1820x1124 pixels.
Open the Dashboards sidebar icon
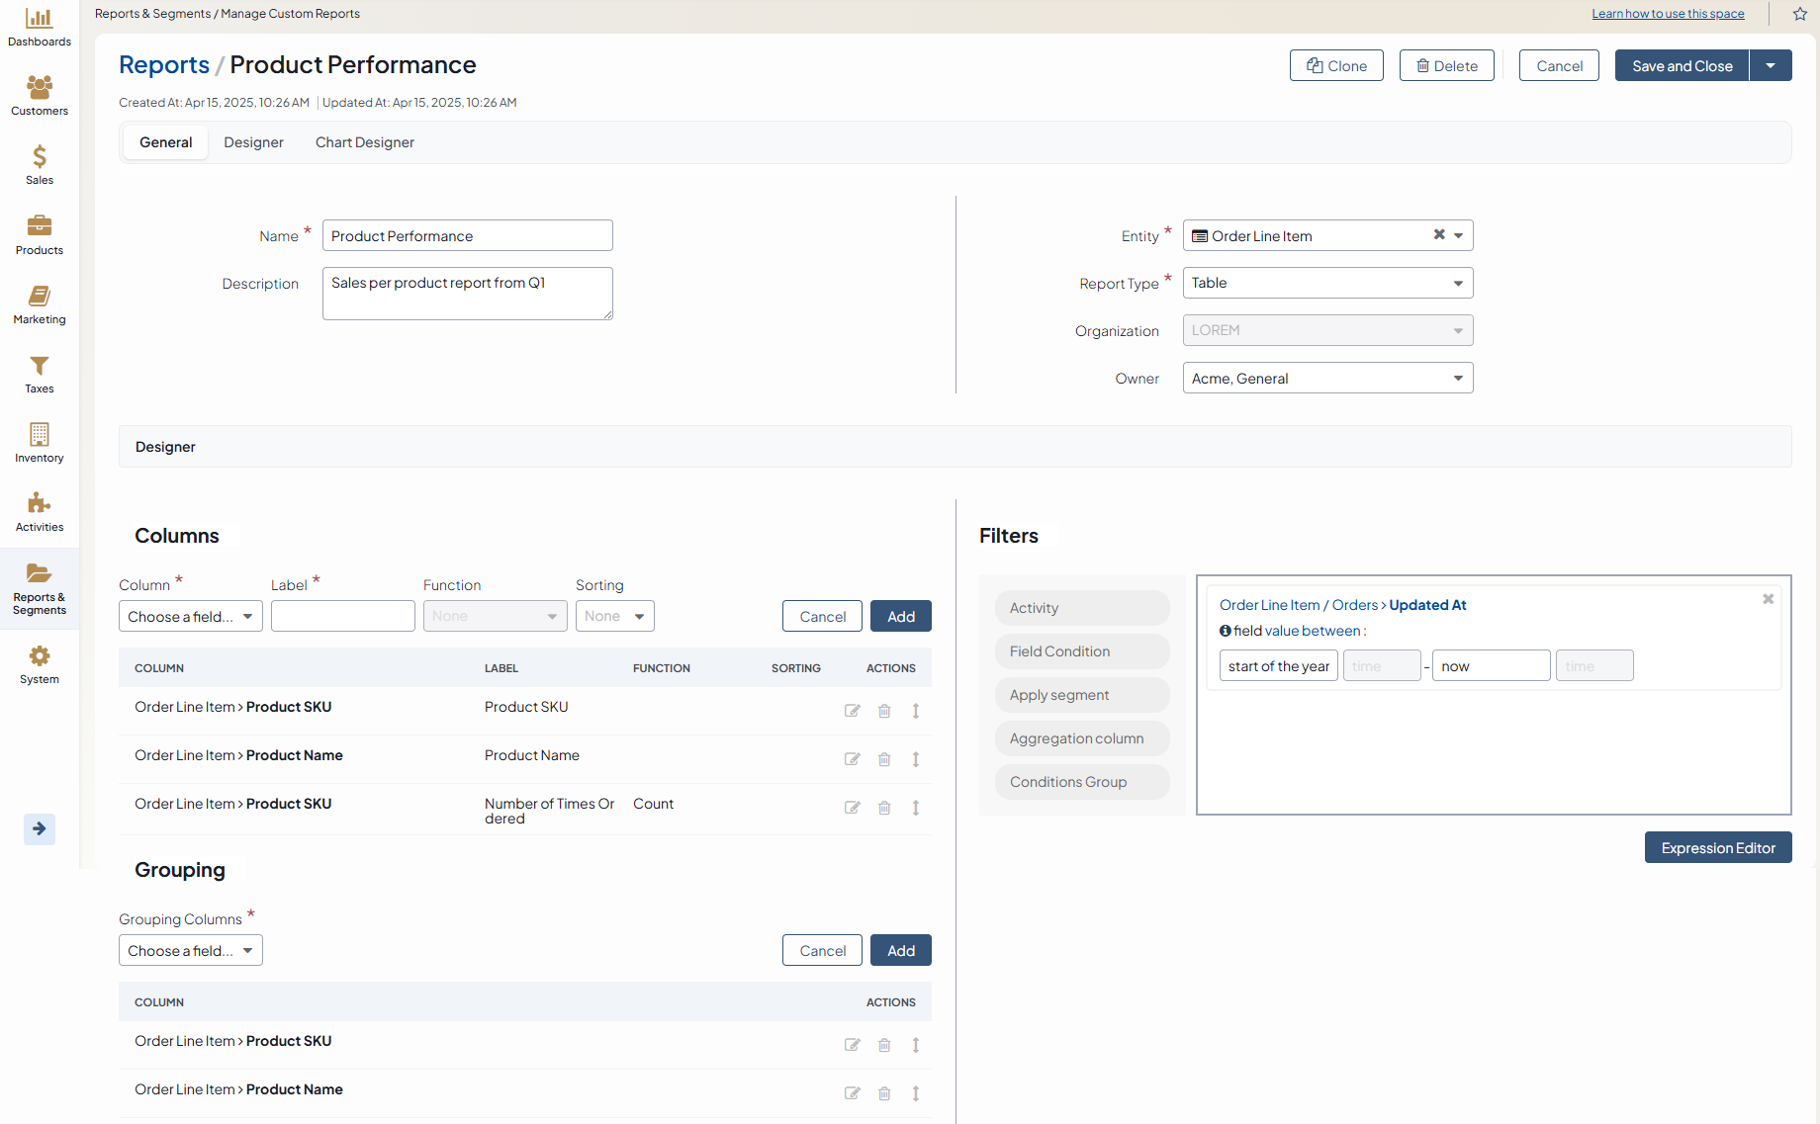click(x=40, y=27)
